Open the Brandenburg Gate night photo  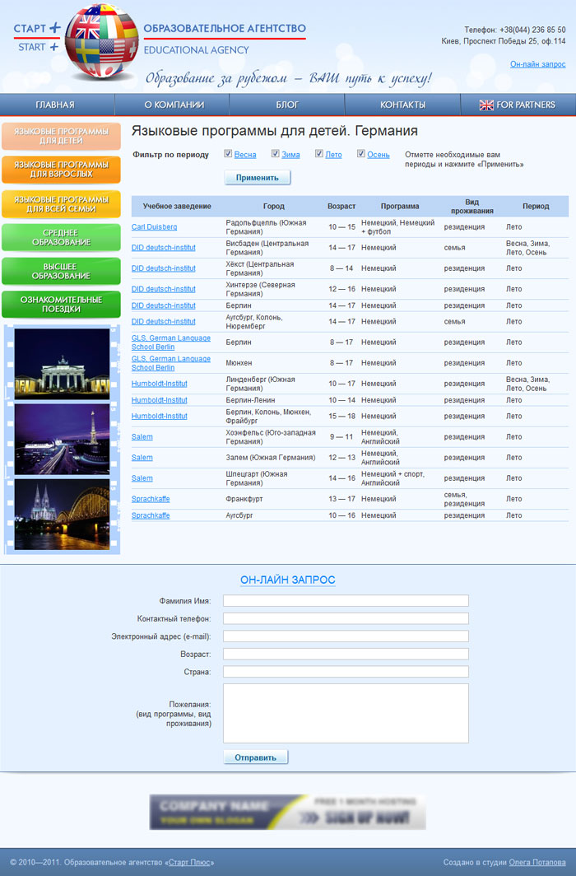(62, 364)
